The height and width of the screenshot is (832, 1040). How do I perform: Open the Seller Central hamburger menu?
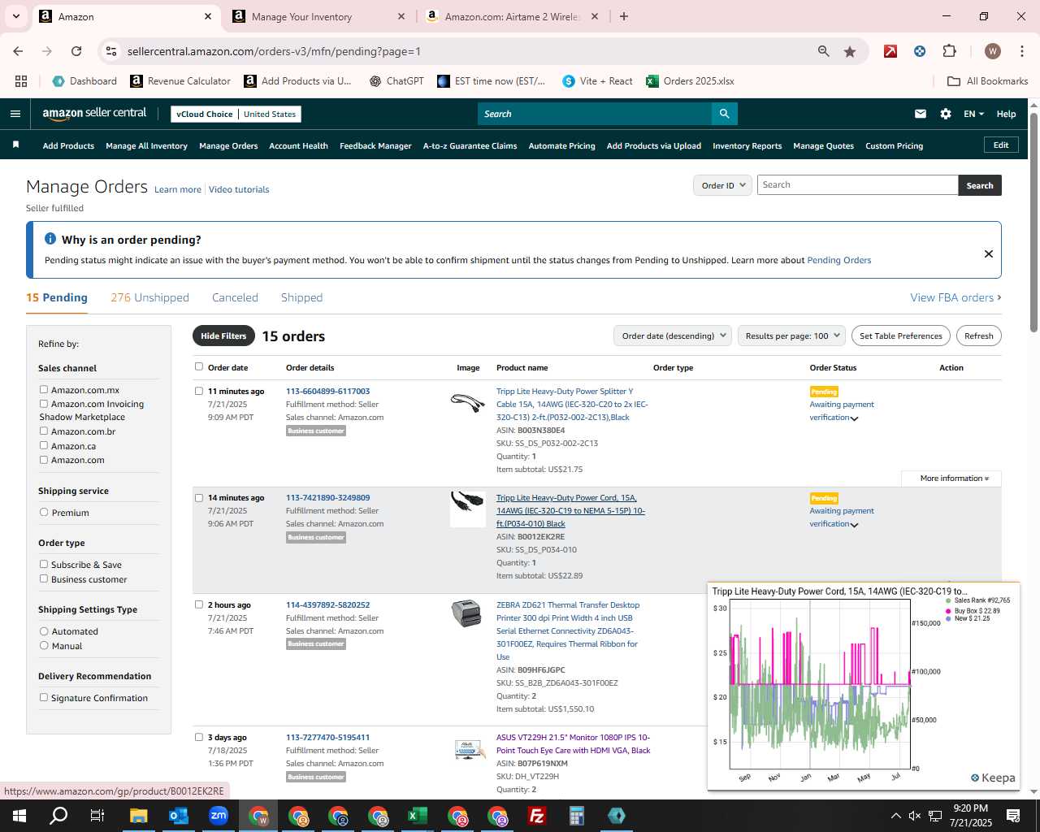[15, 114]
